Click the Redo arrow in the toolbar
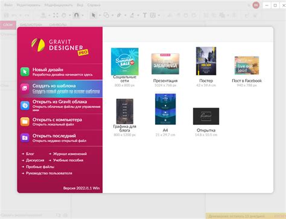 27,15
